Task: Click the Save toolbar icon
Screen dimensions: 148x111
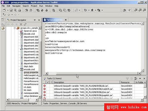Action: [11, 10]
